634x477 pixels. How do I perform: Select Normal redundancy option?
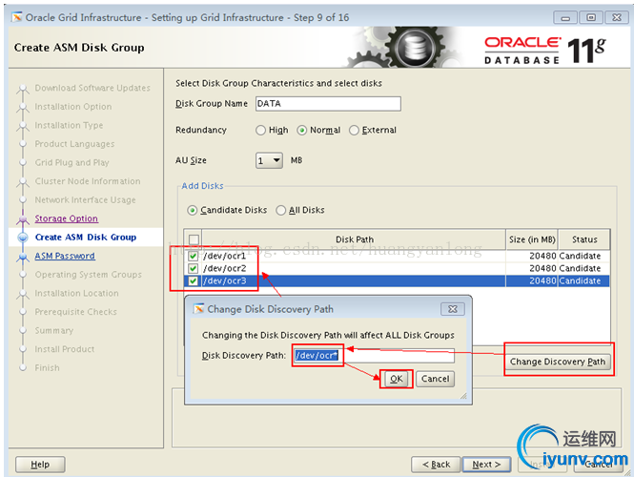pos(302,131)
